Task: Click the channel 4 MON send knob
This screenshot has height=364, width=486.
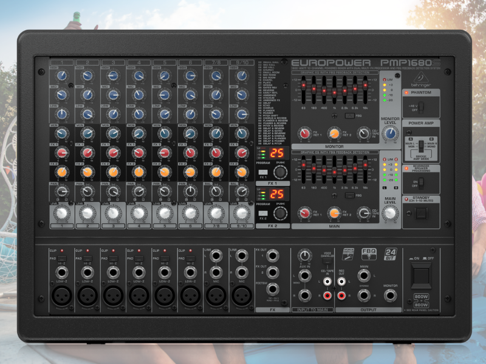Action: (139, 133)
